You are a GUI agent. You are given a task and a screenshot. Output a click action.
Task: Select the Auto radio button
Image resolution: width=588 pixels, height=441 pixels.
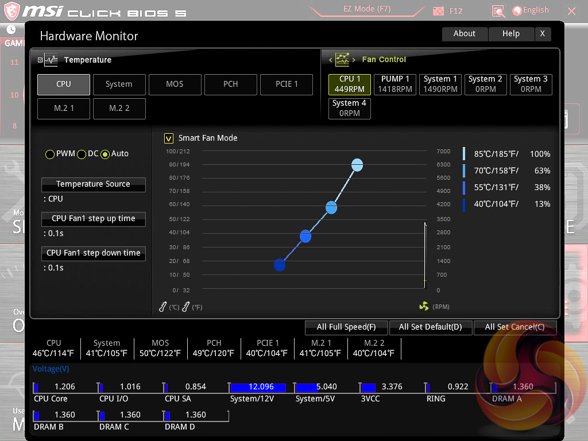105,154
